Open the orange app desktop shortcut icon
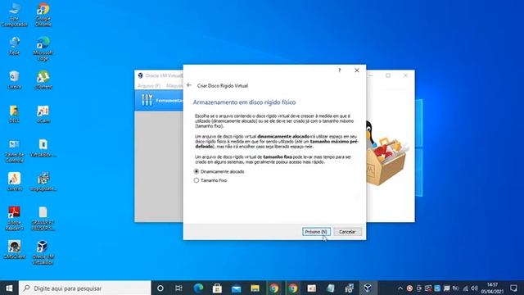Image resolution: width=524 pixels, height=295 pixels. [15, 182]
